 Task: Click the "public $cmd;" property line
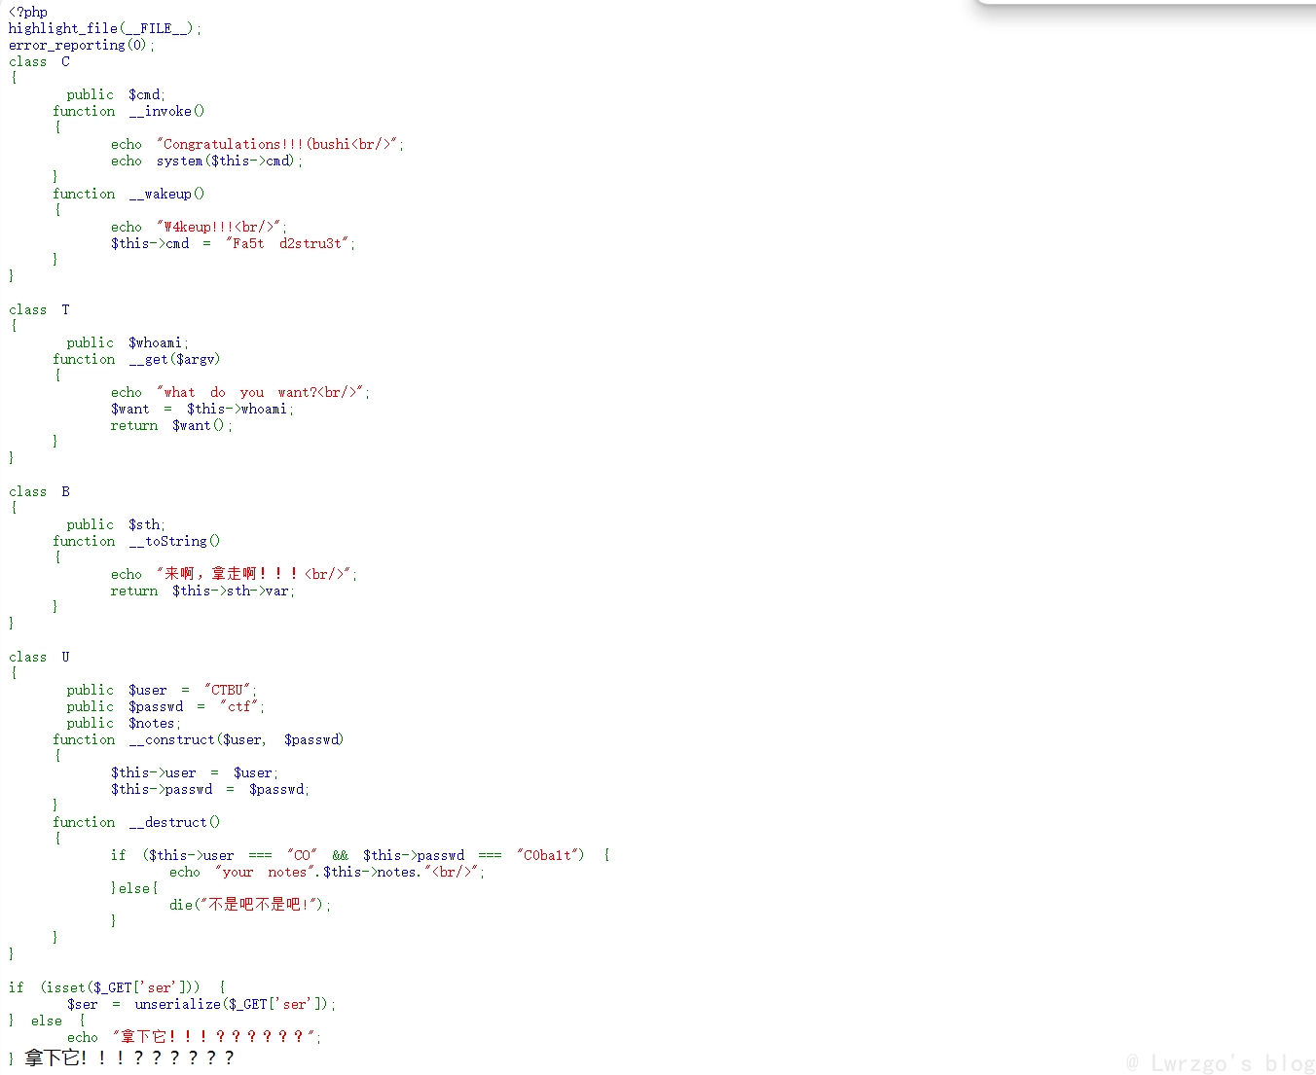(x=116, y=94)
